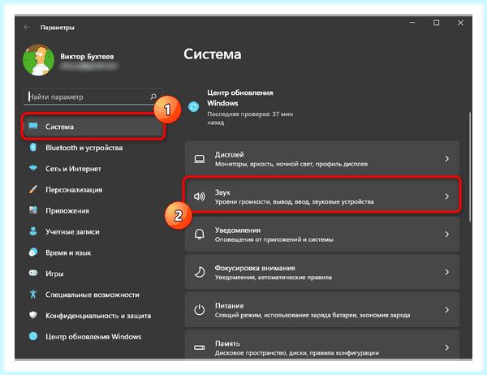Viewport: 487px width, 375px height.
Task: Open Время и язык section
Action: (68, 253)
